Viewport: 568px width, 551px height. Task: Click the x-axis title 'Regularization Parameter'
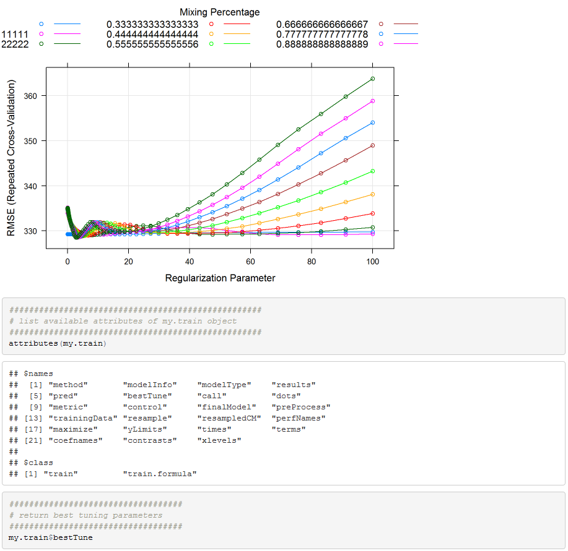pyautogui.click(x=220, y=278)
